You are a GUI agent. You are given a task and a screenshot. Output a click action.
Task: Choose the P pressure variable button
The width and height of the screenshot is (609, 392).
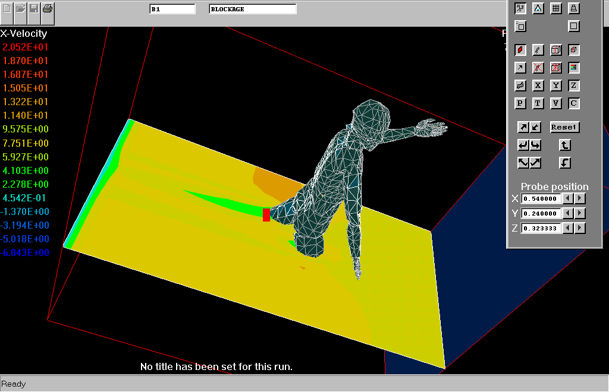click(520, 103)
